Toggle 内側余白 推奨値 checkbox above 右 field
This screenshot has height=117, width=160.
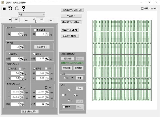tap(34, 68)
